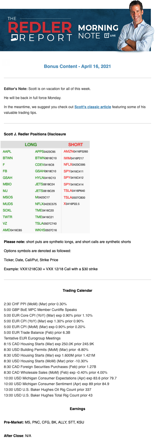Click the small blank image placeholder below the banner
Image resolution: width=155 pixels, height=444 pixels.
6,62
